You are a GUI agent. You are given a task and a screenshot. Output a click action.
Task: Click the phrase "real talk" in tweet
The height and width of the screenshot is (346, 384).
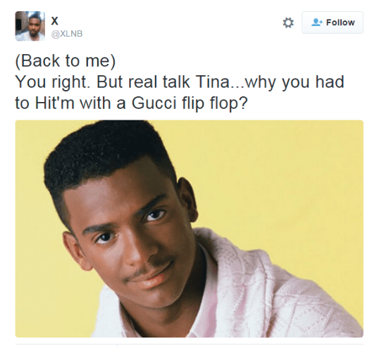159,82
